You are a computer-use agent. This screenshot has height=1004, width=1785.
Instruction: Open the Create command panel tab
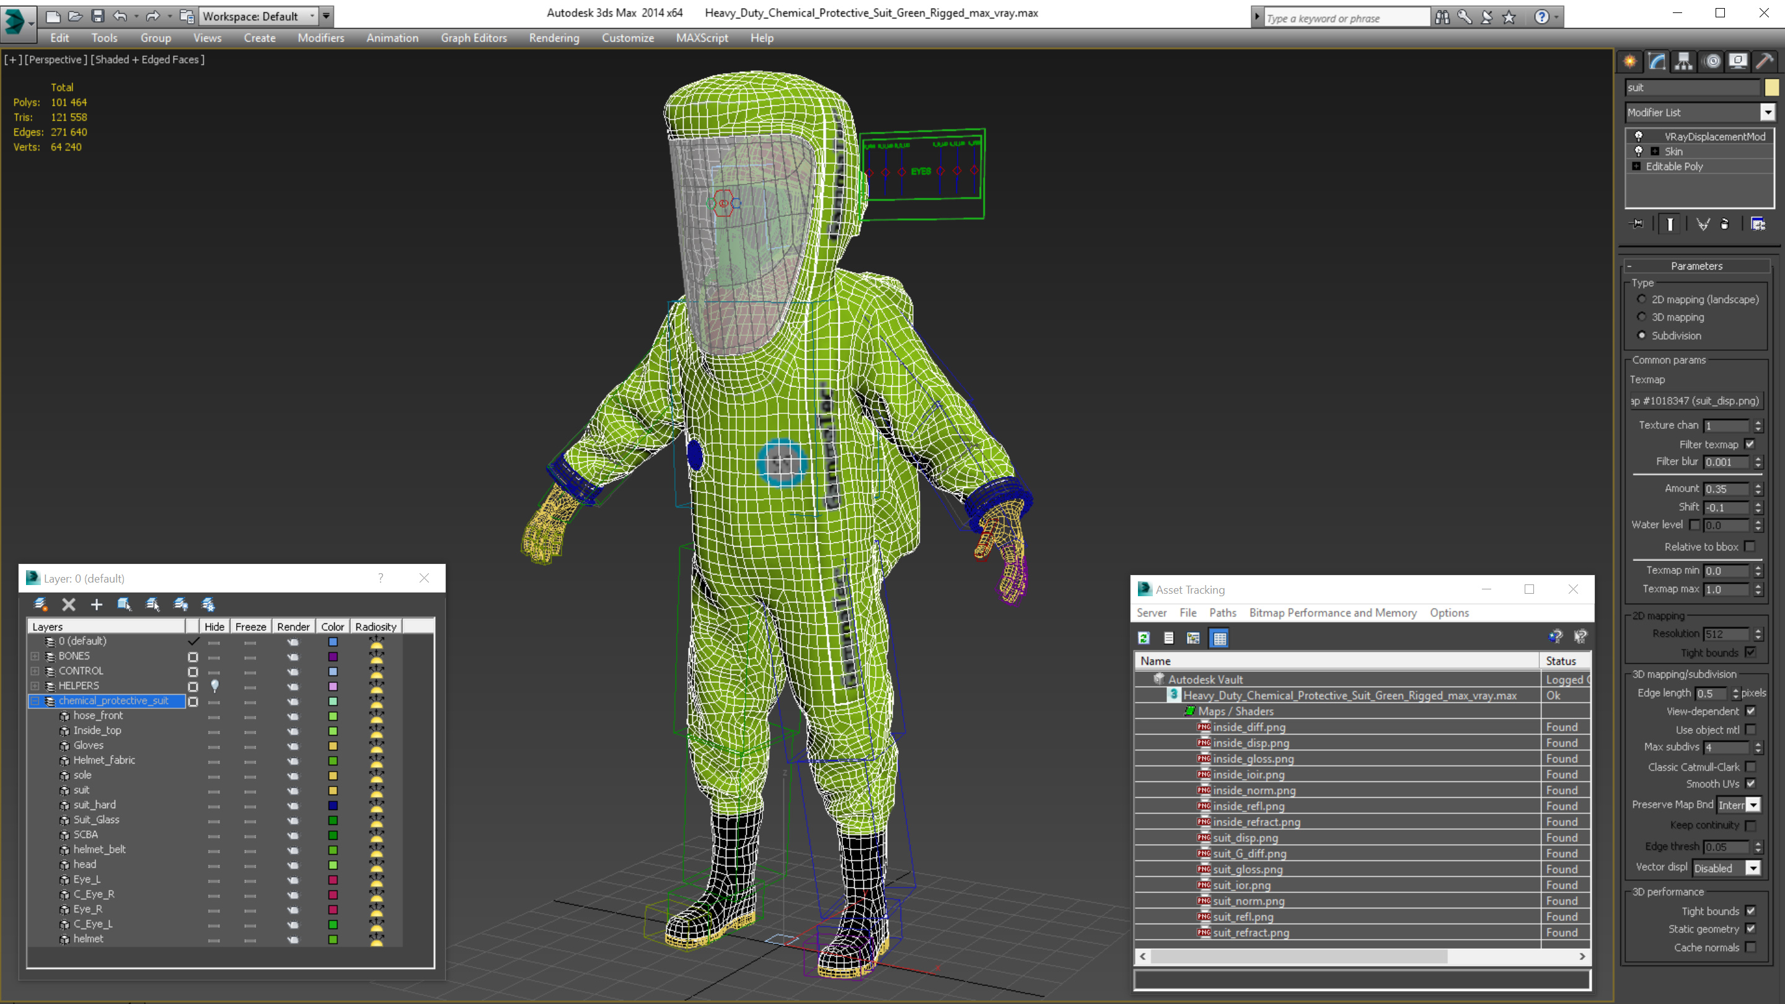click(1630, 62)
